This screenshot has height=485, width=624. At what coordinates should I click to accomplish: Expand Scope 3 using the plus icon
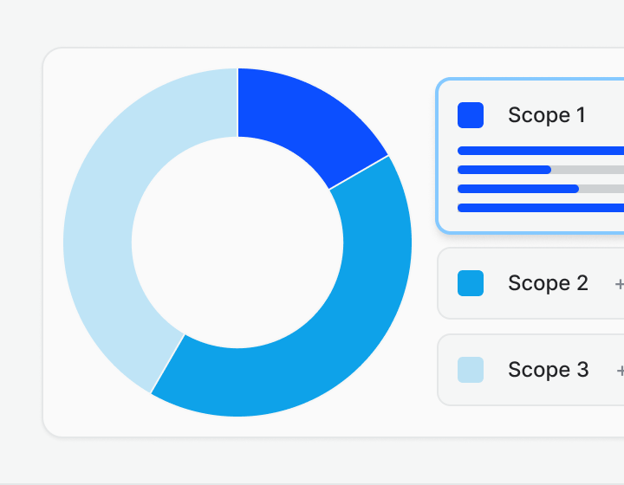click(620, 371)
